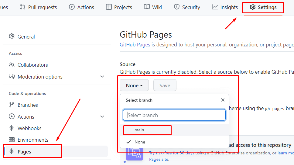Open the sidebar Actions section

(56, 117)
